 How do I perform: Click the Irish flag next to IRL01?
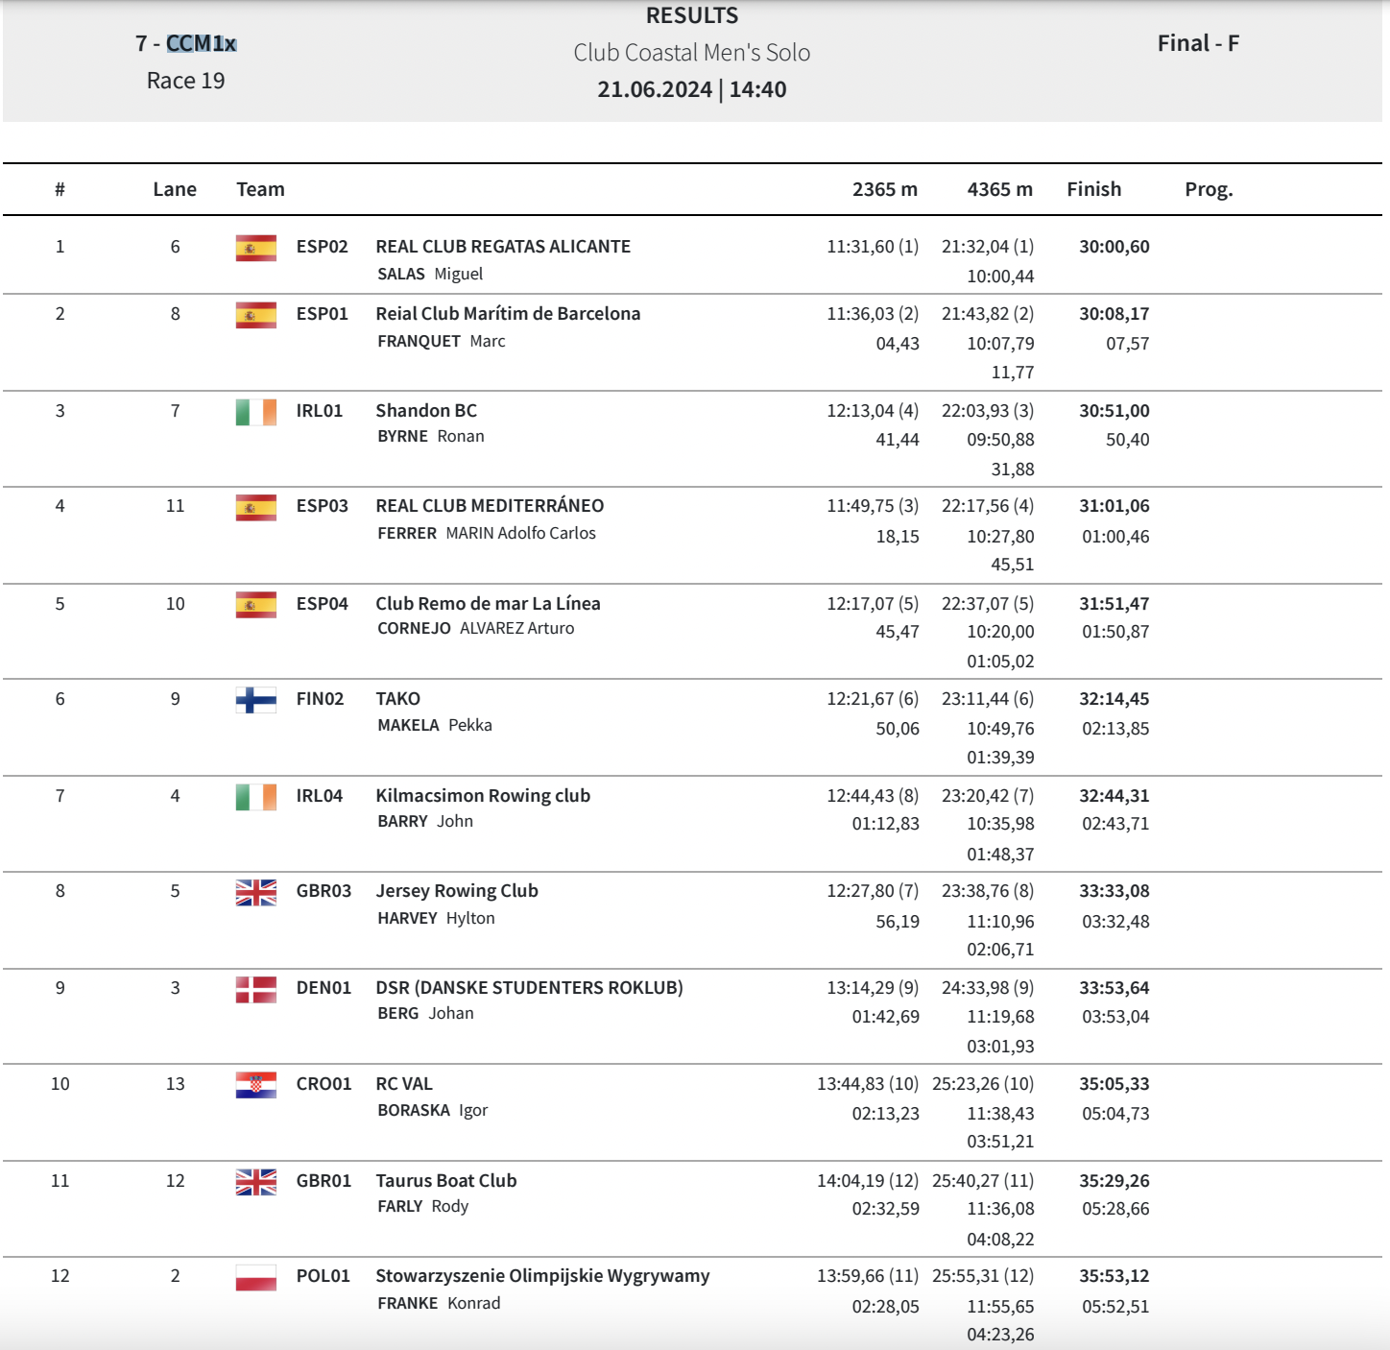255,412
